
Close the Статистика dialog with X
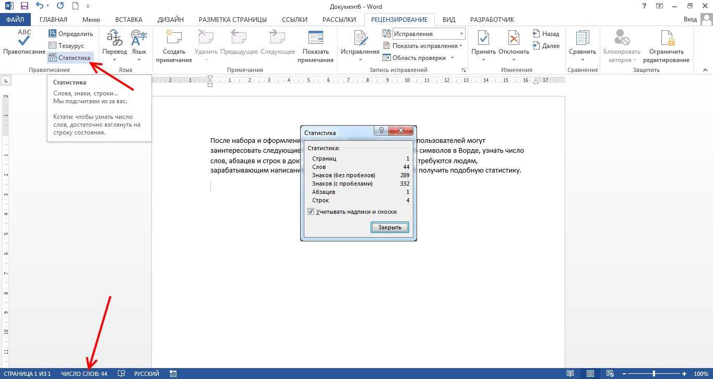tap(401, 131)
